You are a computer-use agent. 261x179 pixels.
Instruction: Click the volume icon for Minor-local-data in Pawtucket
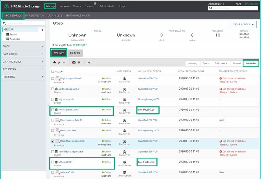(x=58, y=131)
